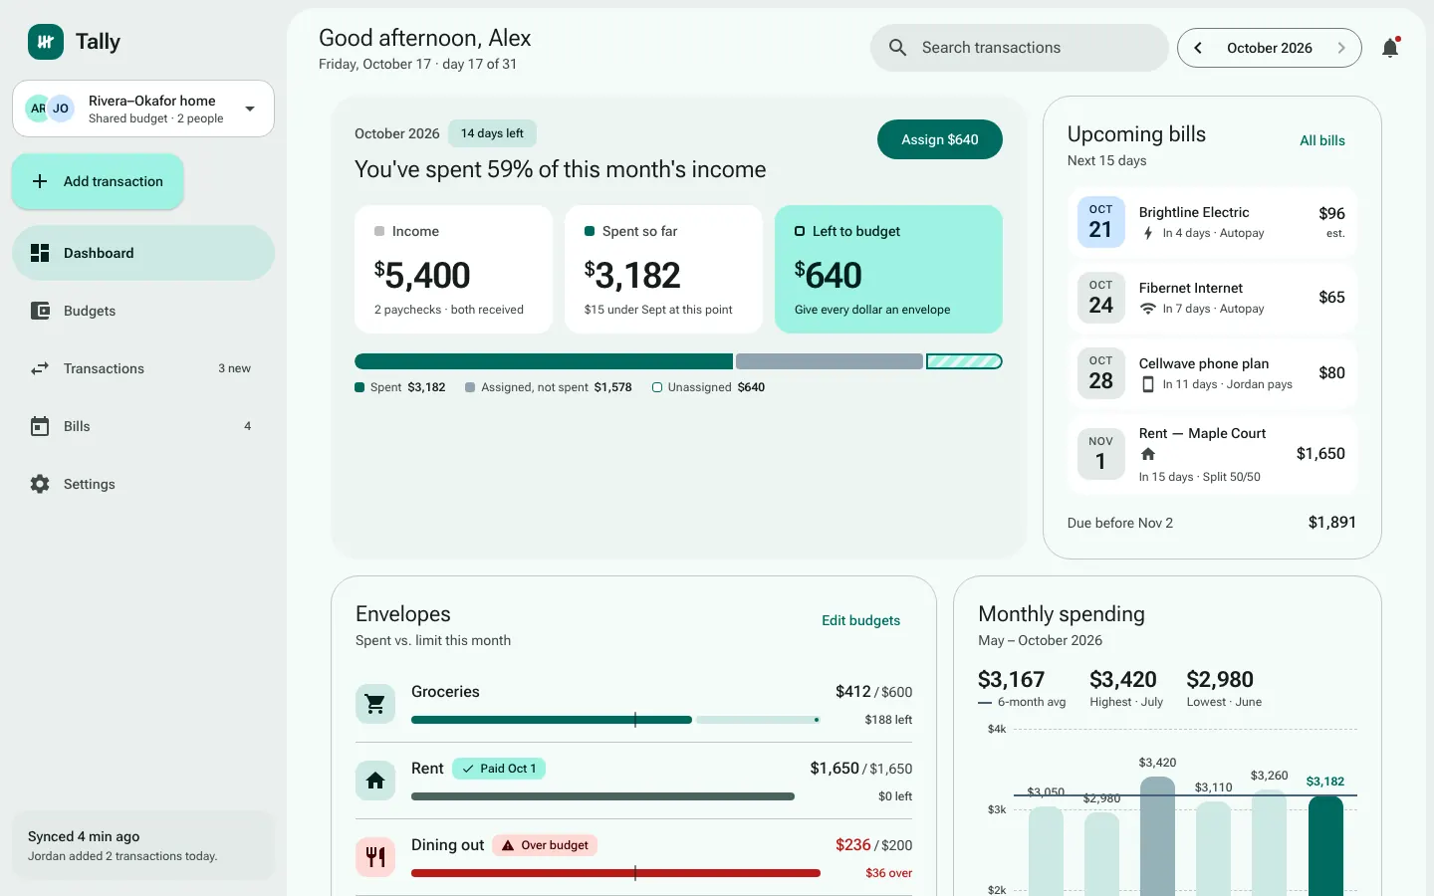Click the Over budget warning icon
The height and width of the screenshot is (896, 1434).
click(508, 845)
